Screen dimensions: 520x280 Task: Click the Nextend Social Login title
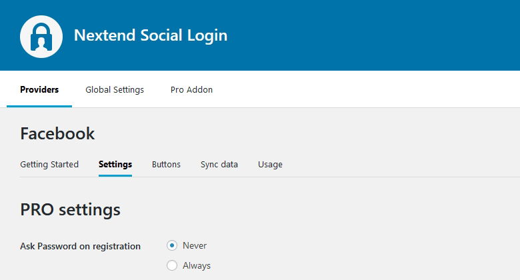tap(150, 35)
